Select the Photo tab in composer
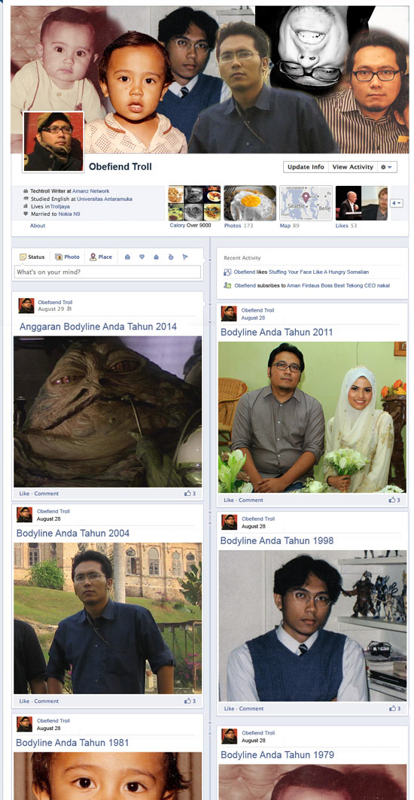Image resolution: width=414 pixels, height=800 pixels. (x=68, y=257)
